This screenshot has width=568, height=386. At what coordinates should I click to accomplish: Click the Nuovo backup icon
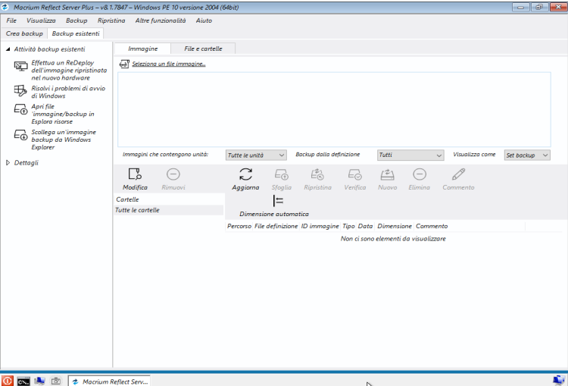387,174
